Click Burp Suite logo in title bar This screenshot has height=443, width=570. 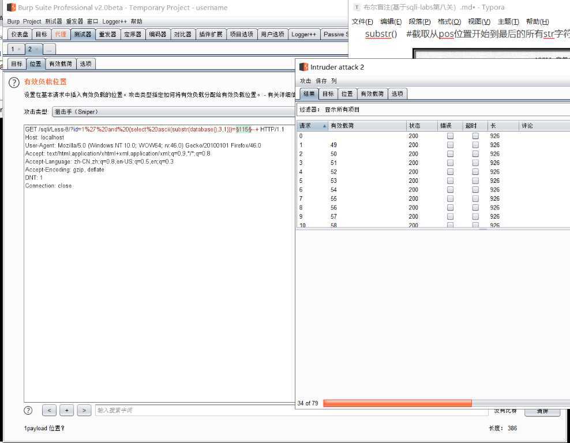12,7
